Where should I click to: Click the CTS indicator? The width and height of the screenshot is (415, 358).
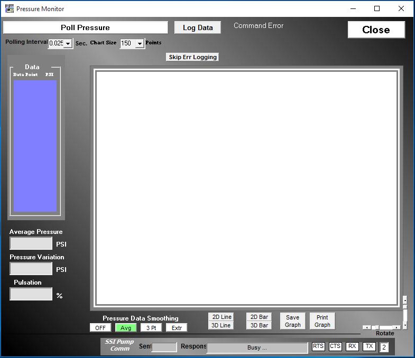(x=335, y=346)
